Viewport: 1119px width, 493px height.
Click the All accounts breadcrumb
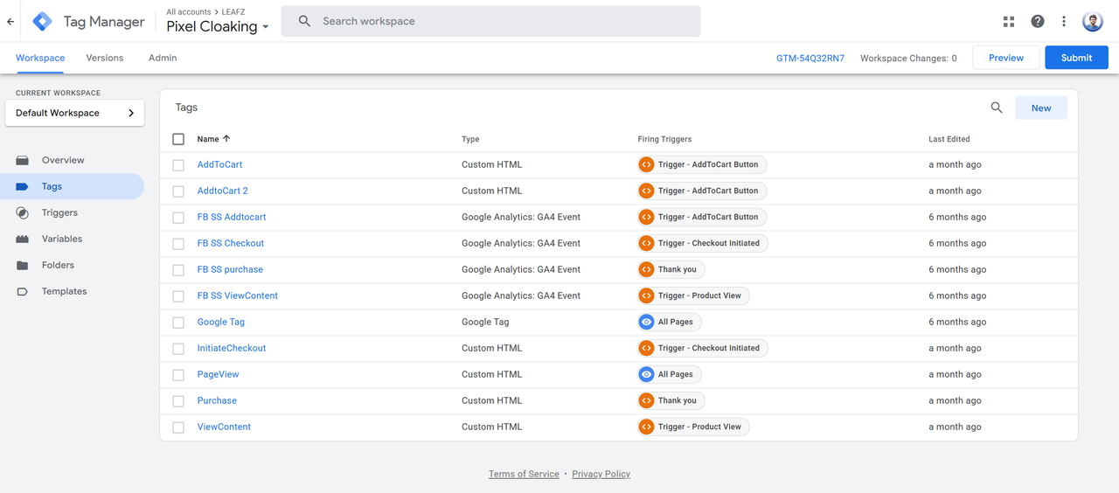click(x=189, y=11)
